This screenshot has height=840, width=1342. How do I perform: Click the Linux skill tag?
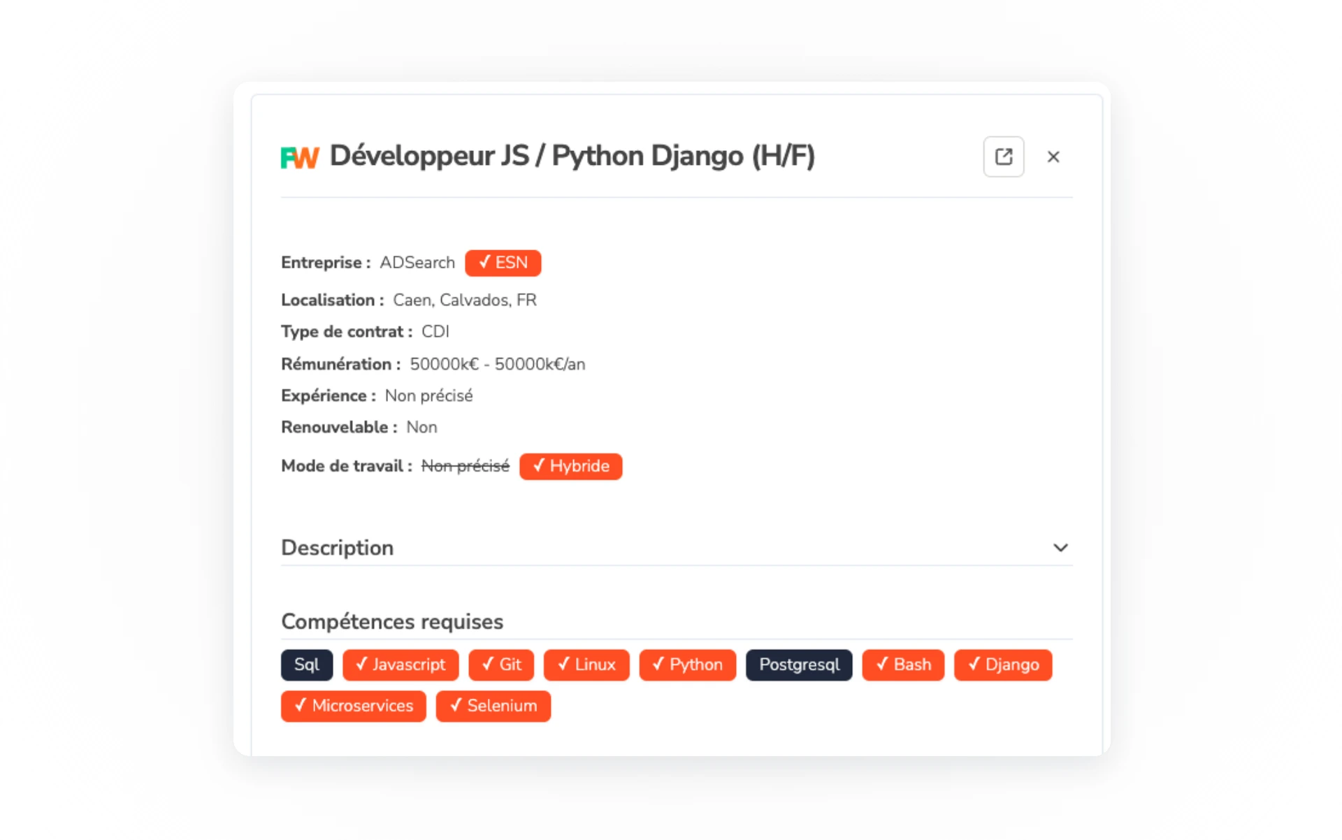tap(586, 665)
